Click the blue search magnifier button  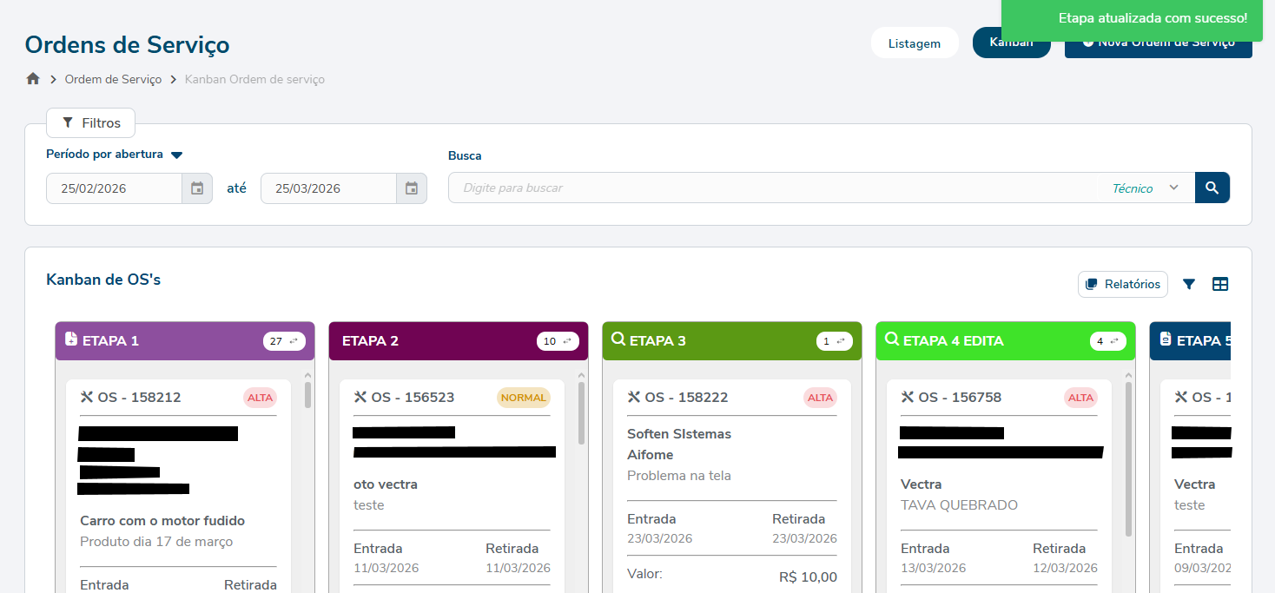(x=1212, y=188)
